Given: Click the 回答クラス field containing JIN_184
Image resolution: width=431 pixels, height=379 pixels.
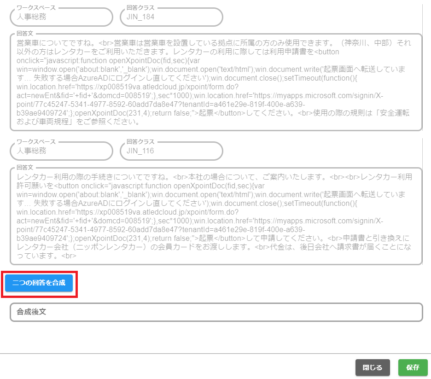Looking at the screenshot, I should click(171, 17).
